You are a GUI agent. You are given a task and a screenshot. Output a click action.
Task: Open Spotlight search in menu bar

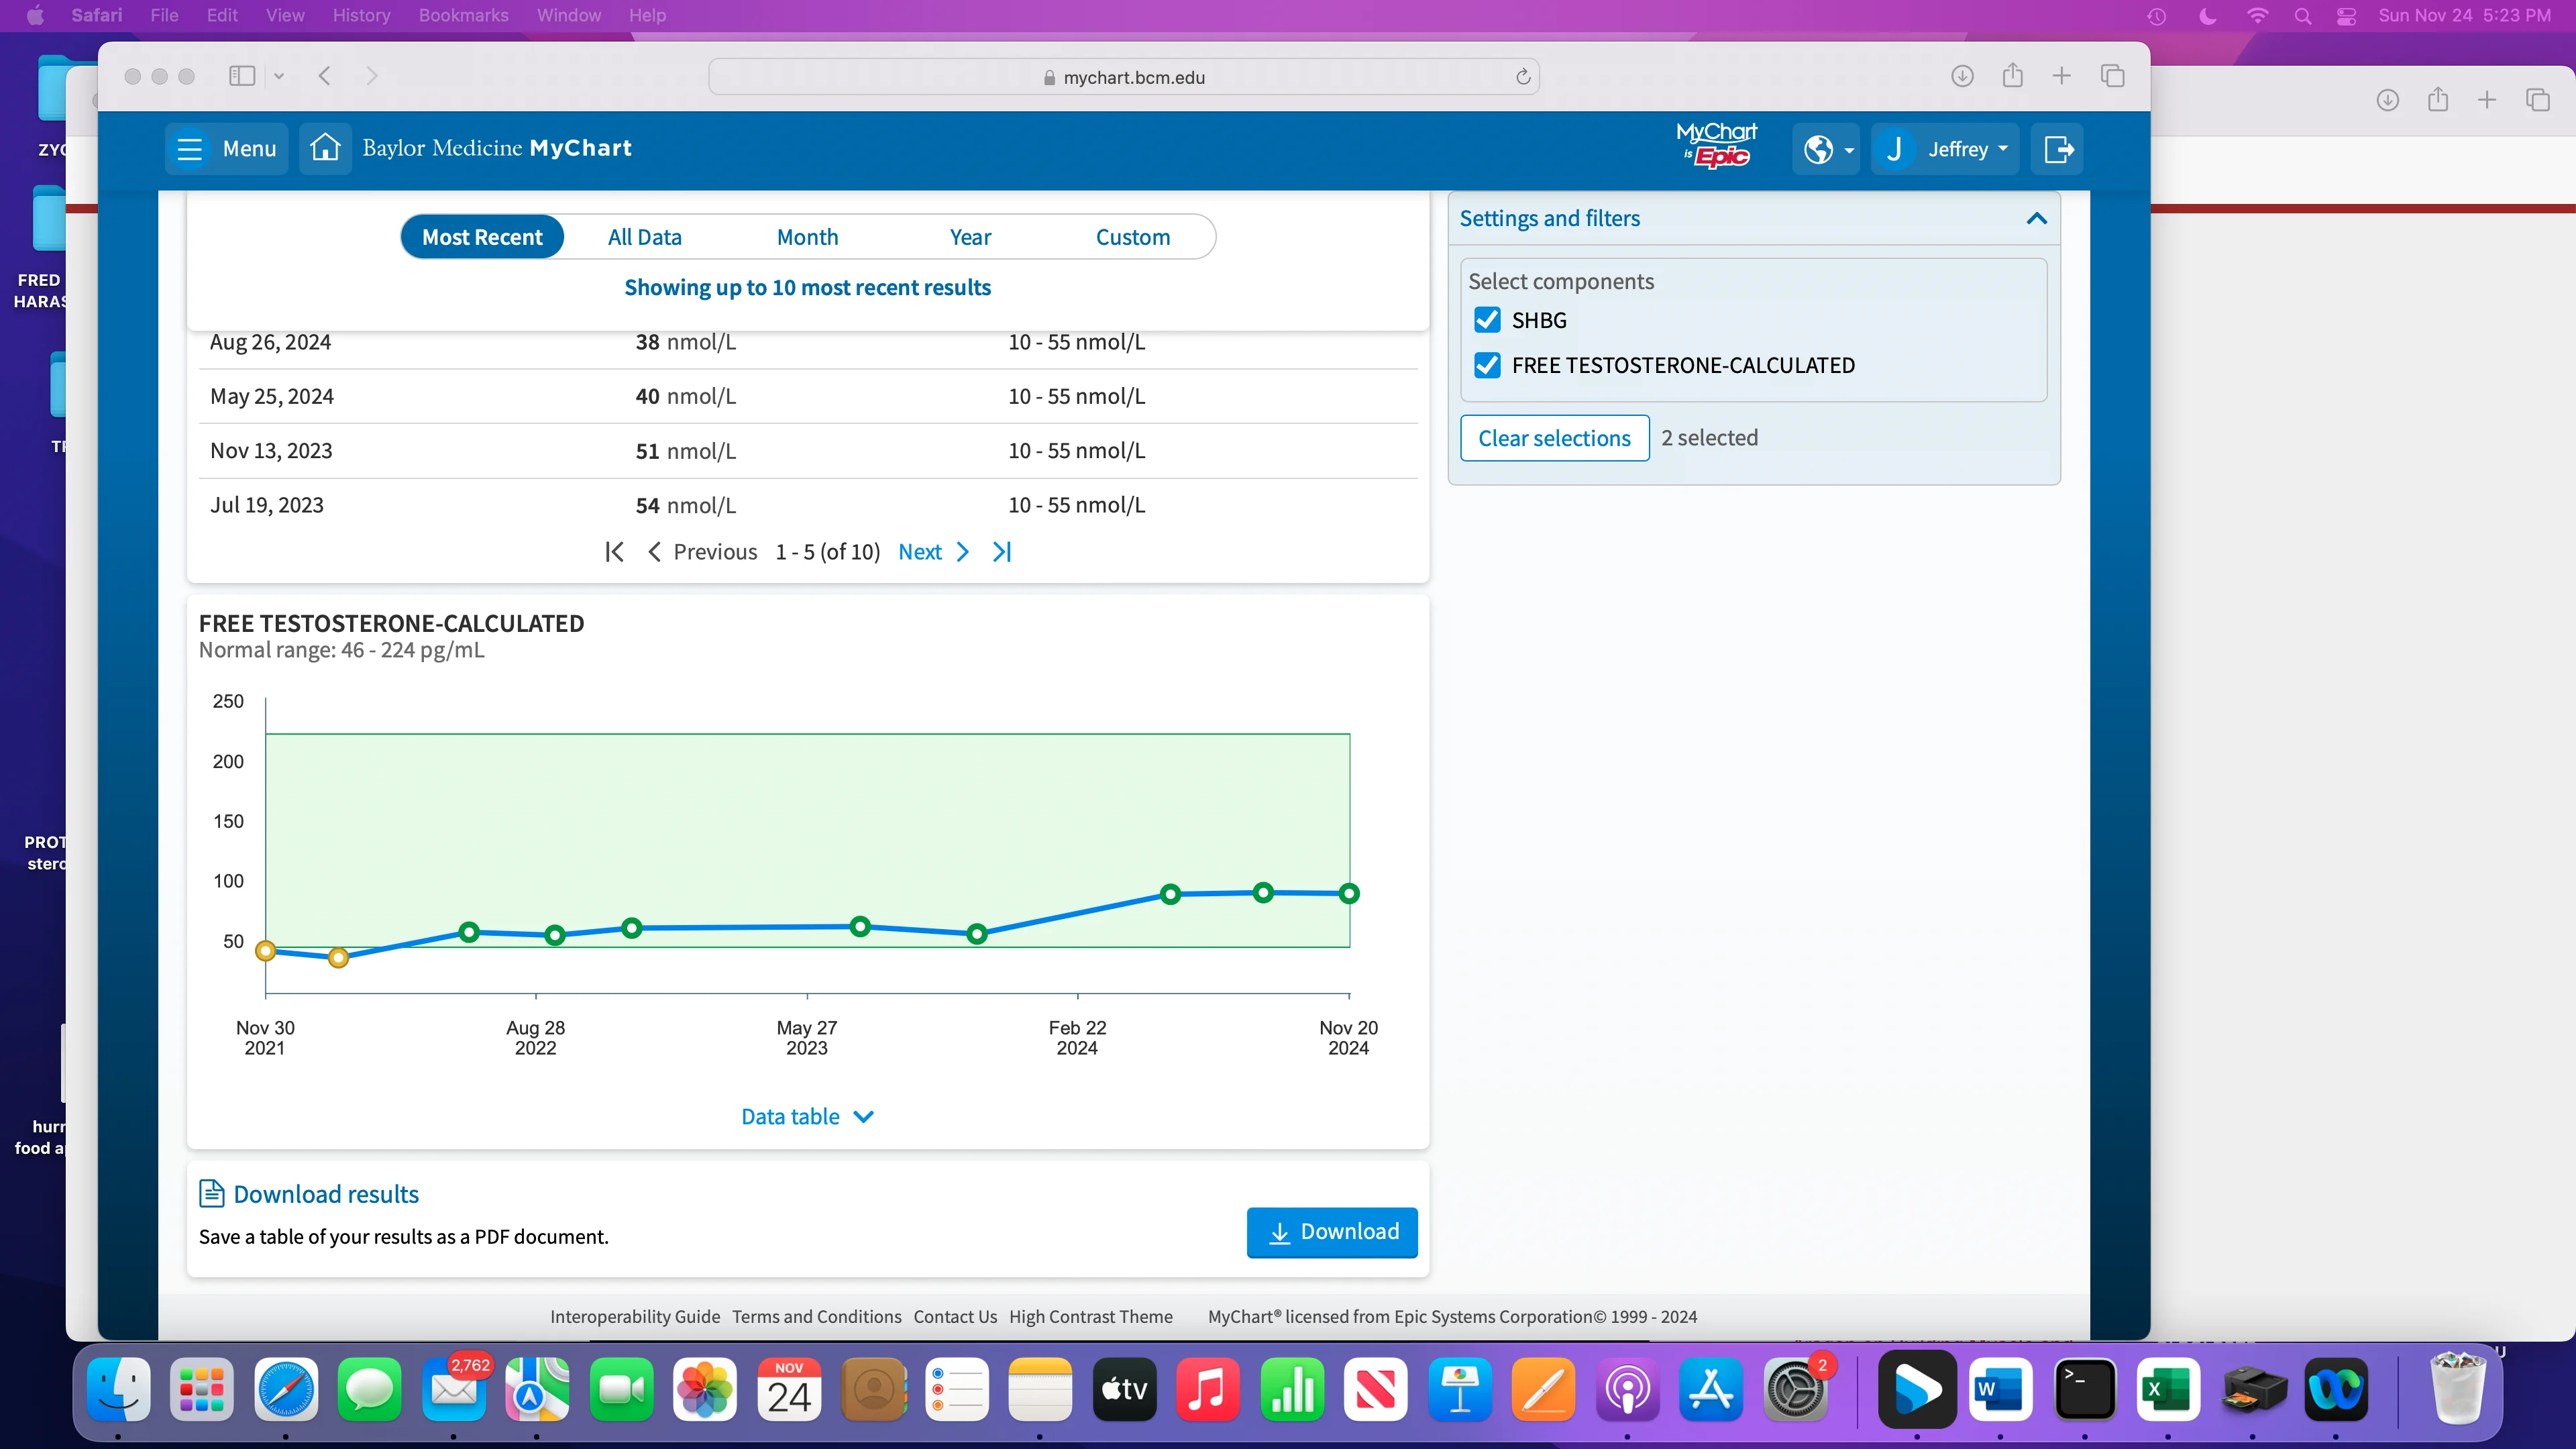coord(2302,16)
